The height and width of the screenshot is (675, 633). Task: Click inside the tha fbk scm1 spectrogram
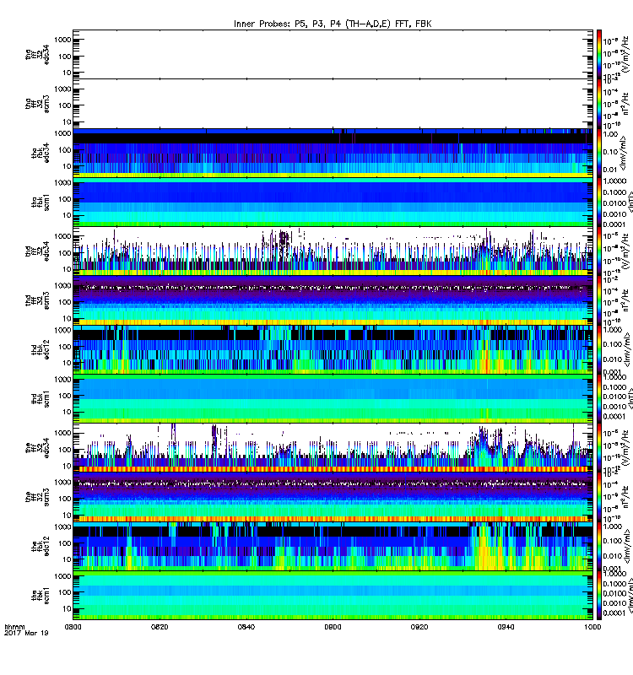point(333,202)
